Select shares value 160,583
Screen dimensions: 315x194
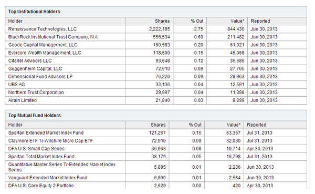click(x=161, y=45)
